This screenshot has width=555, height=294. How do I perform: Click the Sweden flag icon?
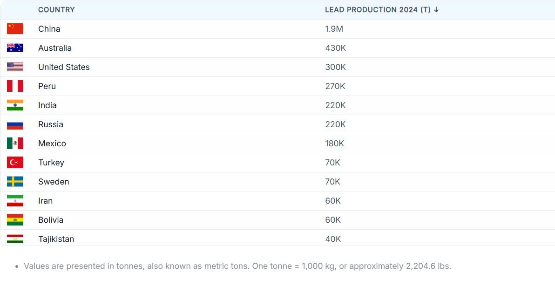coord(15,182)
